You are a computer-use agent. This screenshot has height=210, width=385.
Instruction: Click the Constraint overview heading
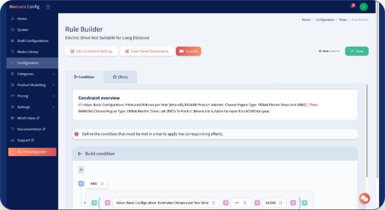click(99, 98)
